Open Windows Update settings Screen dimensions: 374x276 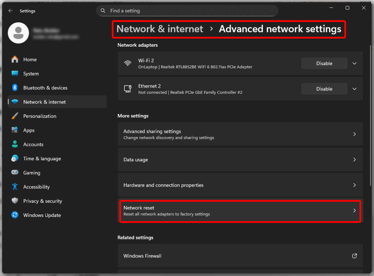click(57, 215)
